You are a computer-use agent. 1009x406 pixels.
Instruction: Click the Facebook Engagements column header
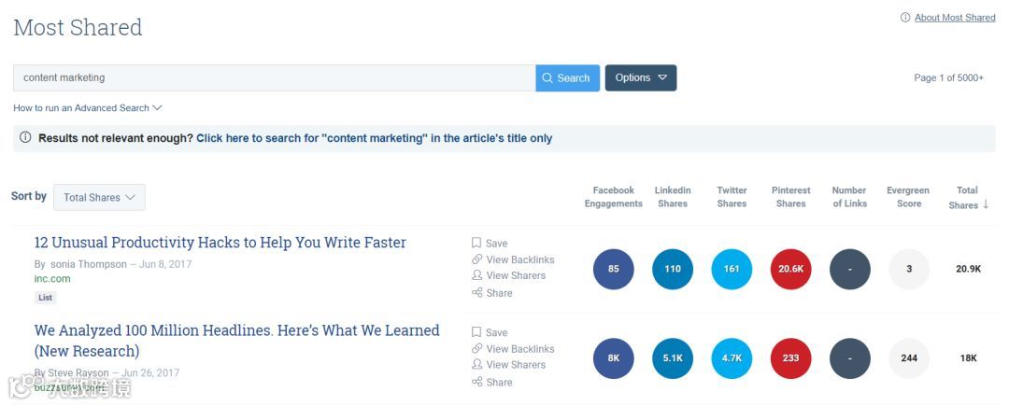click(x=613, y=197)
